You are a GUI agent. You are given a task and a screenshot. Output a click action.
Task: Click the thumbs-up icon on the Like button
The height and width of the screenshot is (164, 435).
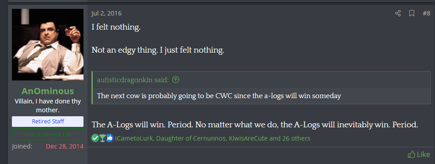pos(412,155)
